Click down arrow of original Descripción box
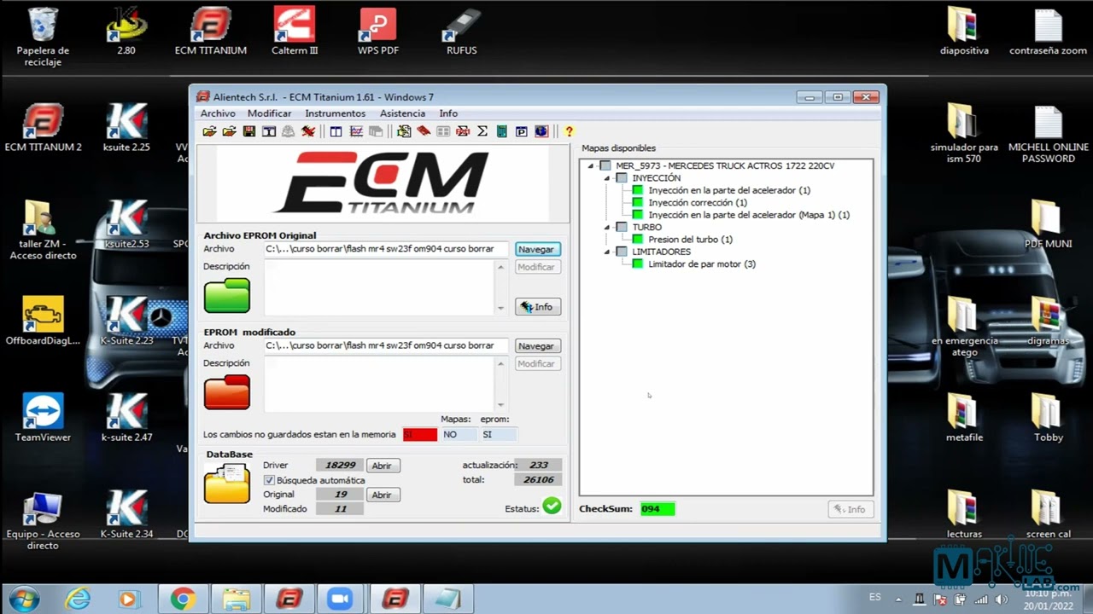 [x=500, y=308]
